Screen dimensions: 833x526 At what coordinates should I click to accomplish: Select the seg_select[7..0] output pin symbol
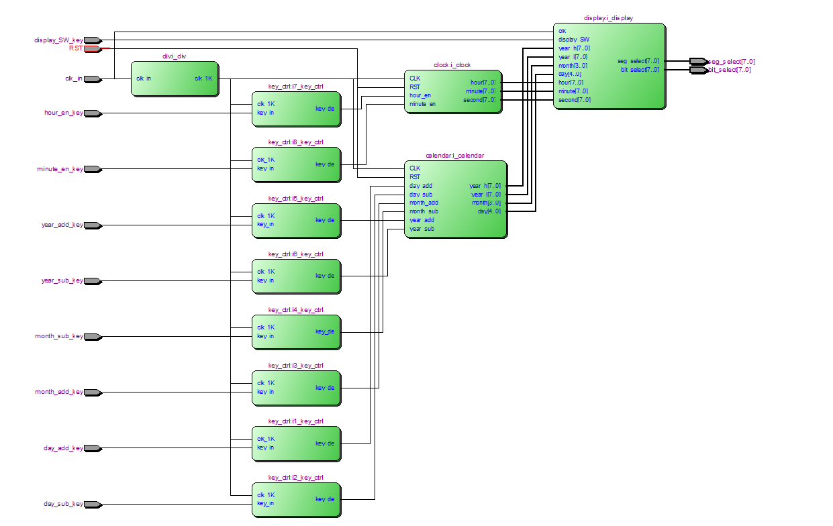(697, 61)
